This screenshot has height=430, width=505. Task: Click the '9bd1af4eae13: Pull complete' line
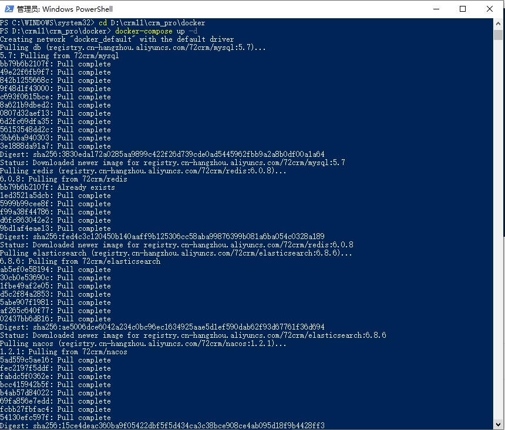click(55, 229)
